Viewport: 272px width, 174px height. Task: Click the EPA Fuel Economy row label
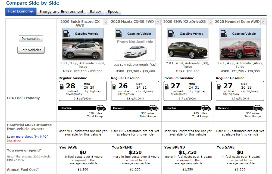coord(23,98)
